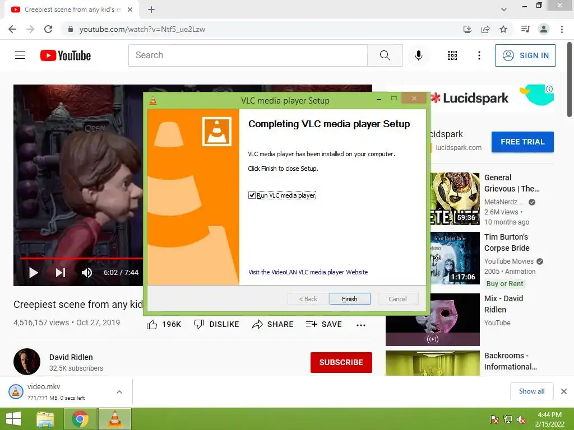
Task: Click the FREE TRIAL ad button
Action: [522, 142]
